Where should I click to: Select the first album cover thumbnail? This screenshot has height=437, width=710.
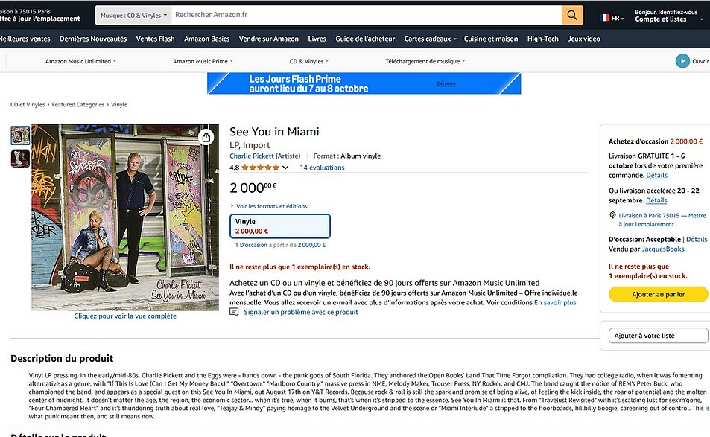20,135
